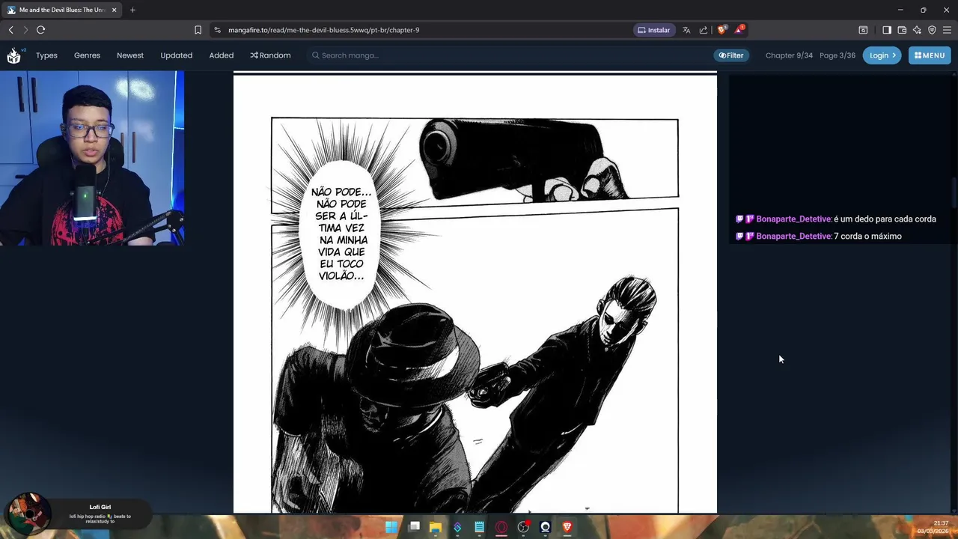Open the tab search icon in toolbar

coord(863,30)
